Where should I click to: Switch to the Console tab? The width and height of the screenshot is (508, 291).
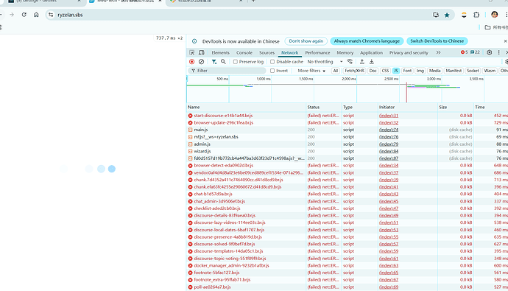click(244, 52)
